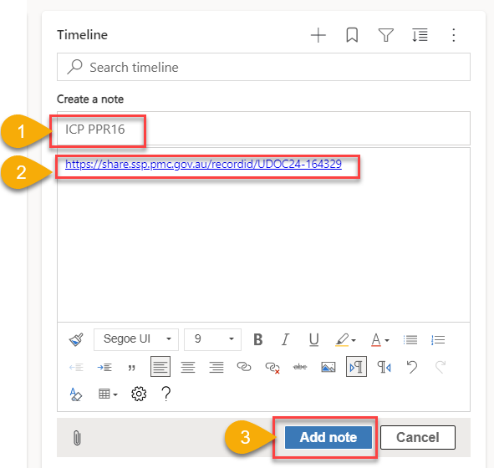Open the timeline bookmark icon
The height and width of the screenshot is (468, 494).
point(352,35)
